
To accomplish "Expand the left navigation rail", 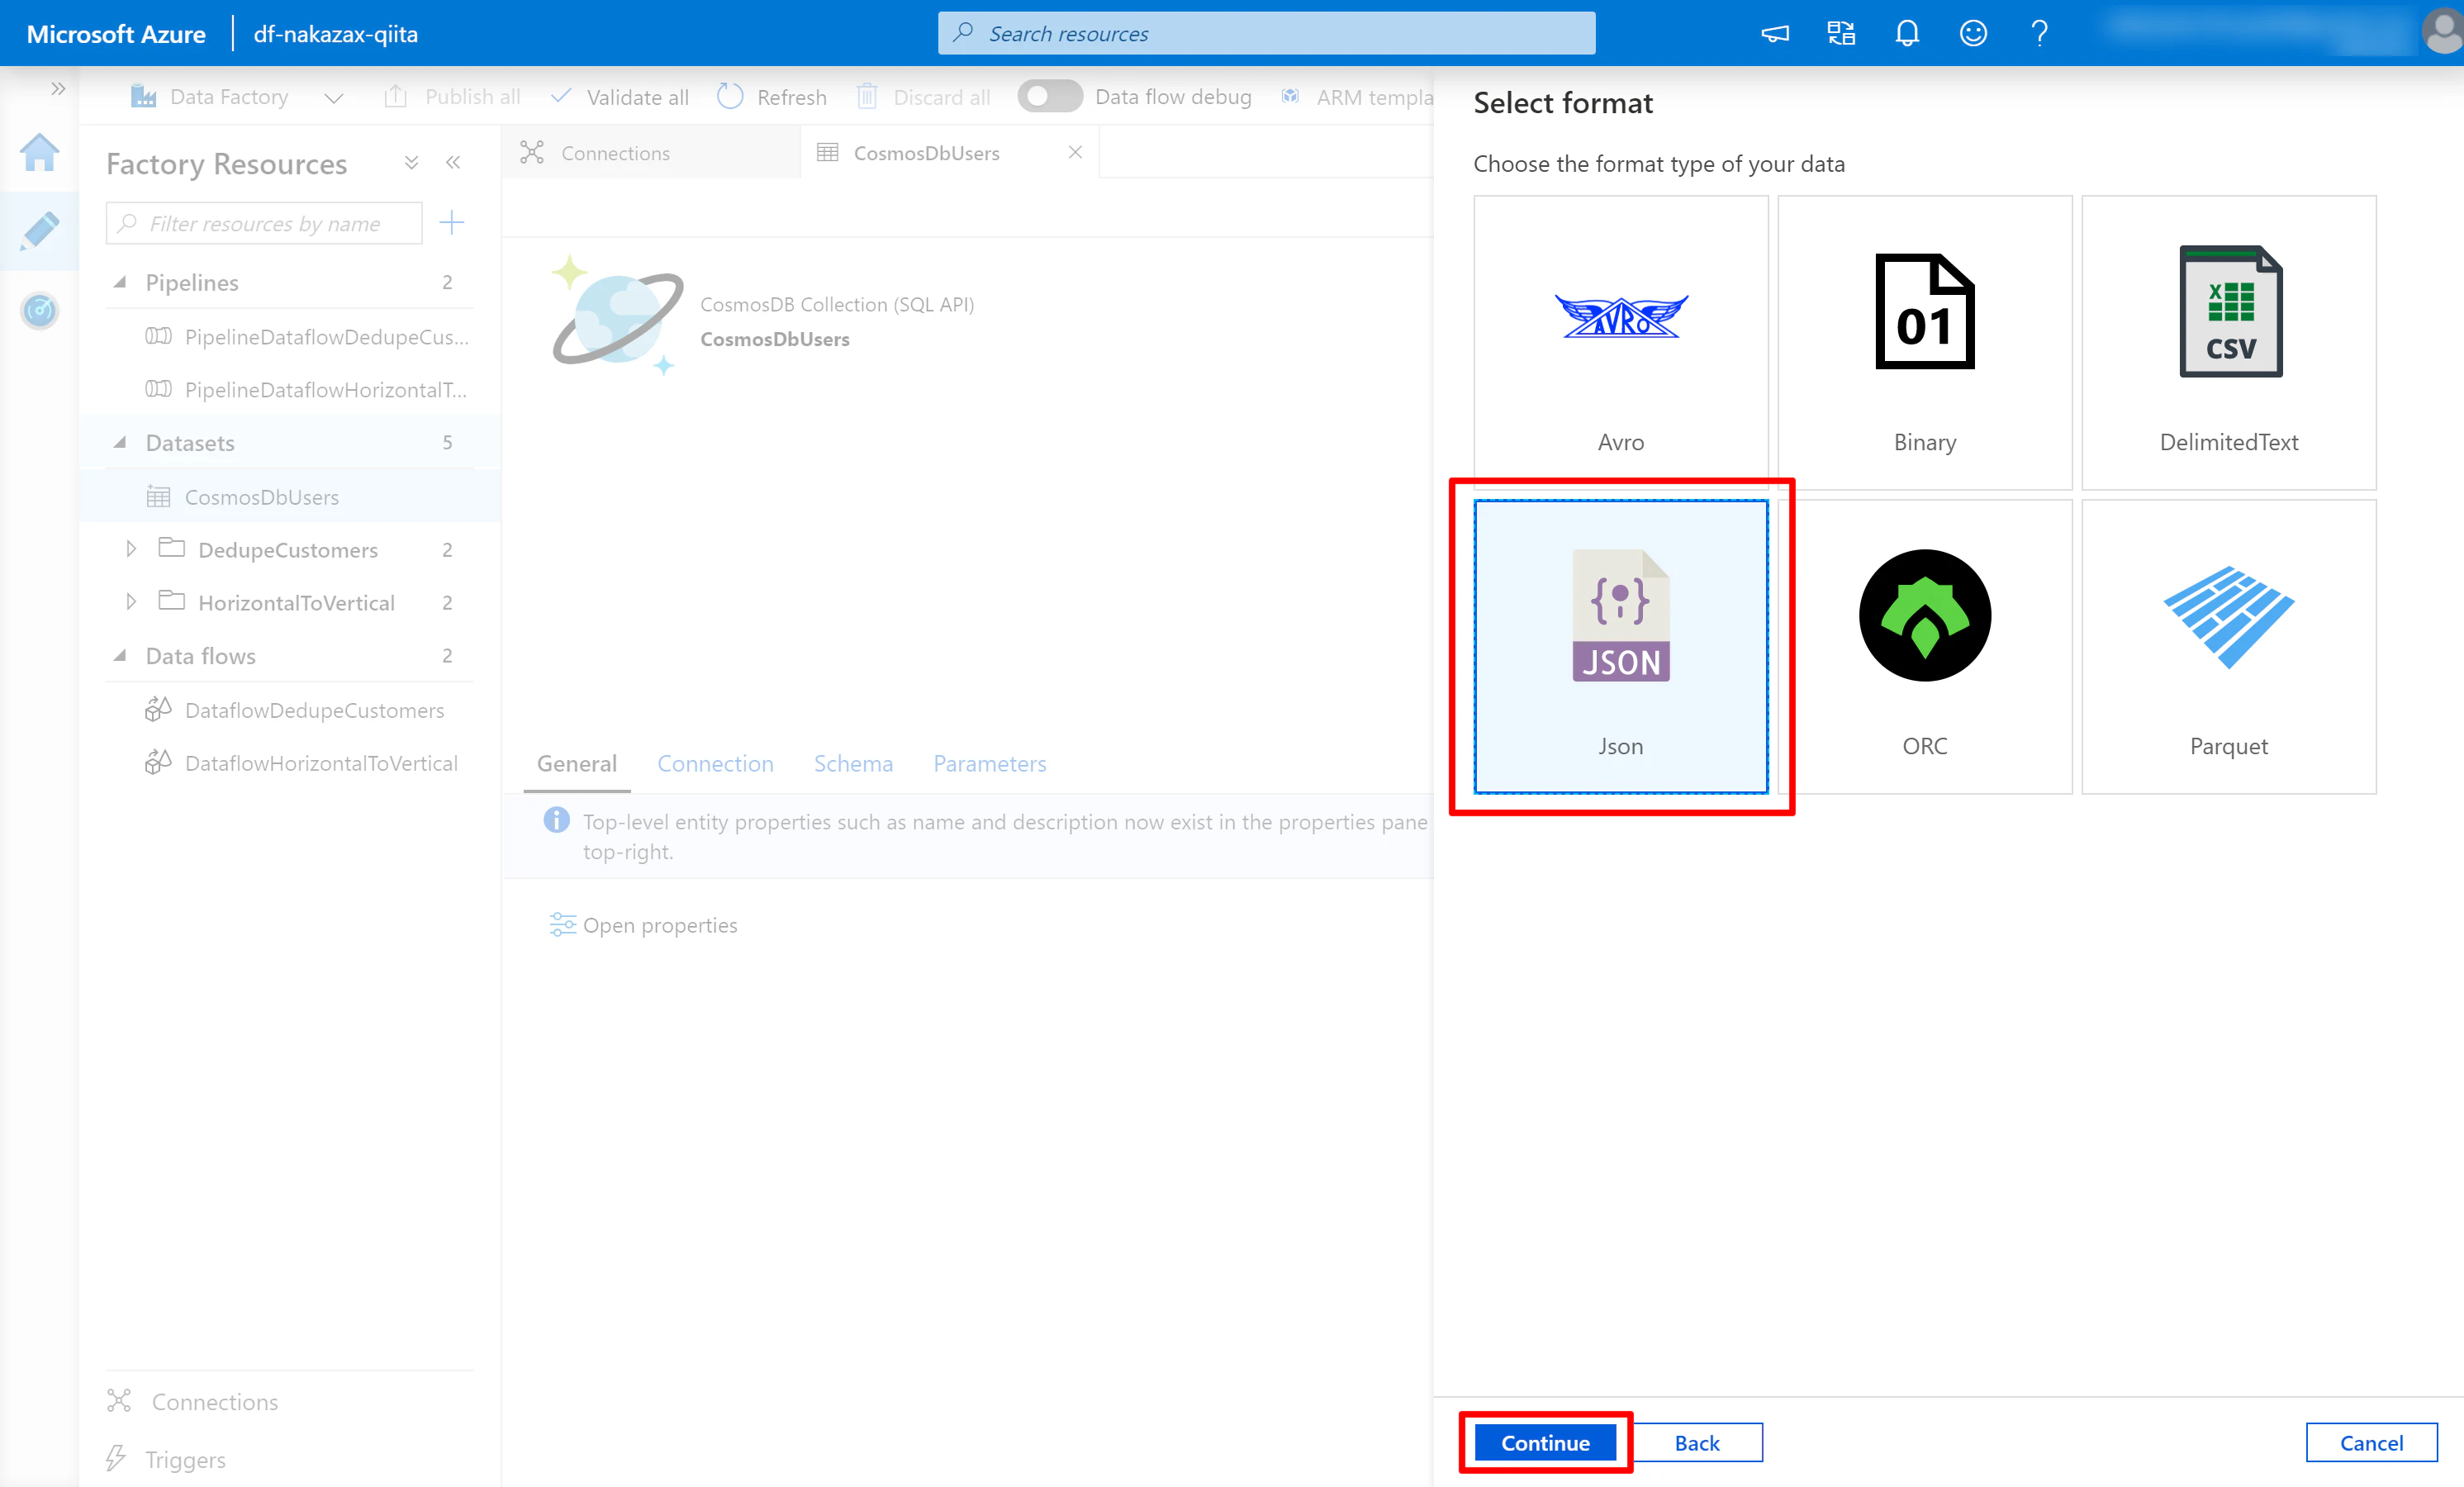I will 58,89.
